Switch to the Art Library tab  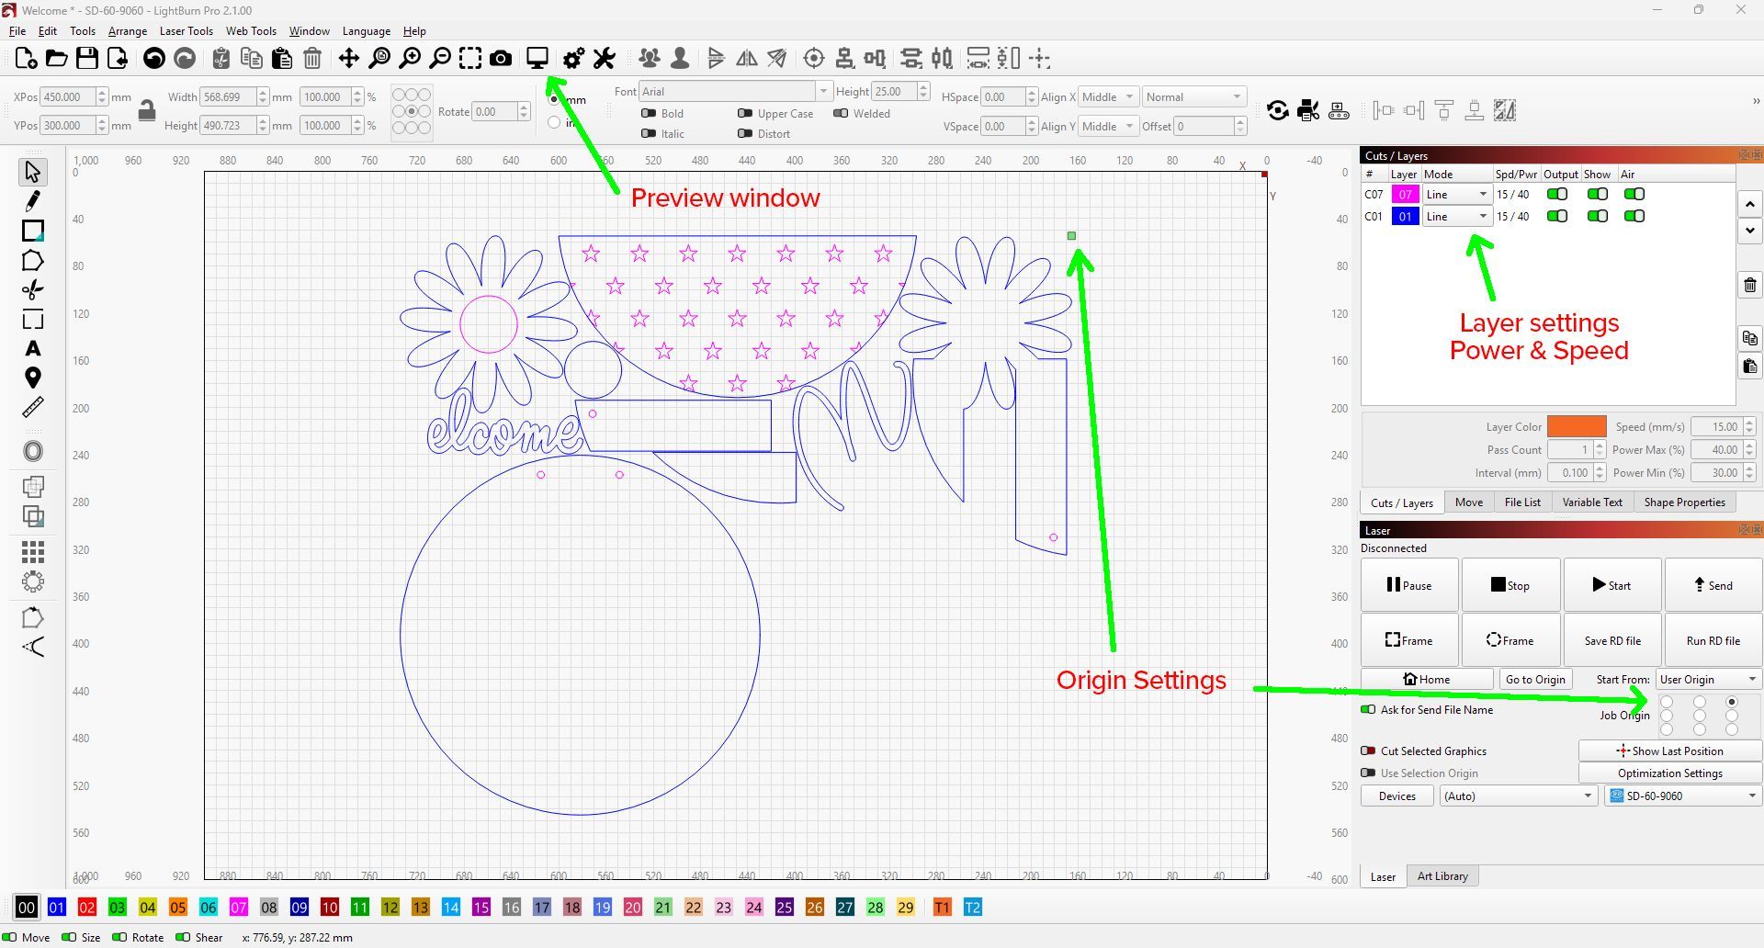tap(1442, 875)
